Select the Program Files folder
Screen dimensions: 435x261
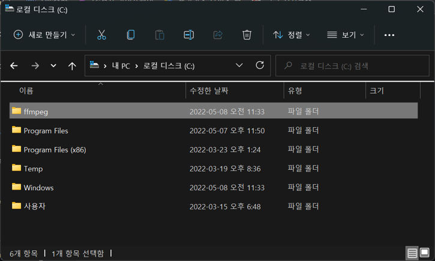(x=214, y=130)
